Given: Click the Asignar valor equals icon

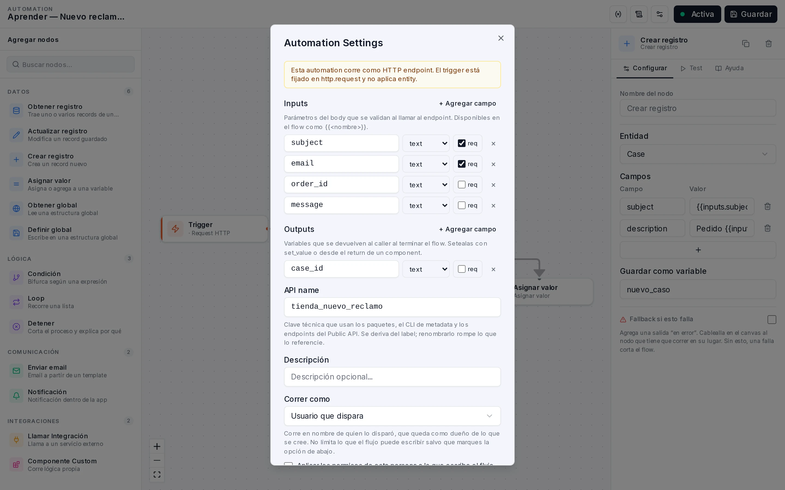Looking at the screenshot, I should [x=16, y=184].
